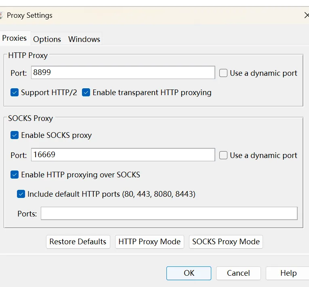The width and height of the screenshot is (309, 287).
Task: Uncheck Support HTTP/2
Action: coord(15,92)
